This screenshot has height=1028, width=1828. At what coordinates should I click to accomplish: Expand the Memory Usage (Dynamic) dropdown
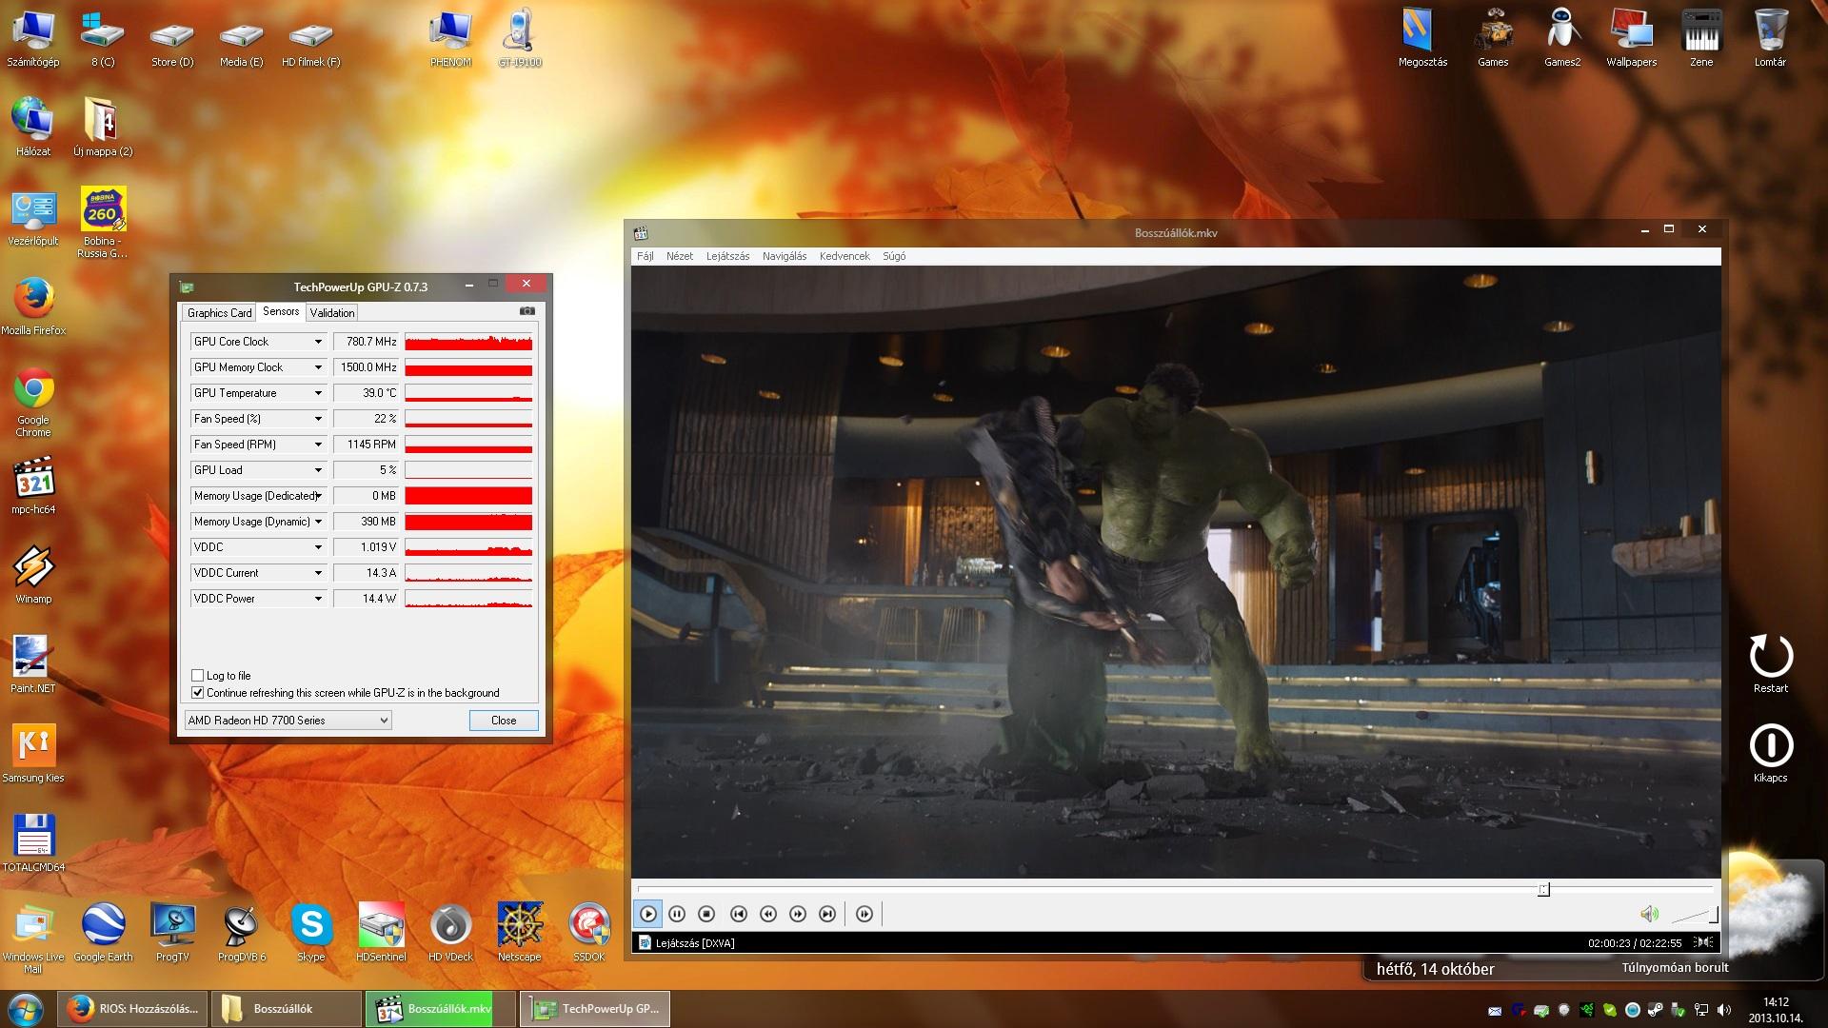[x=318, y=522]
